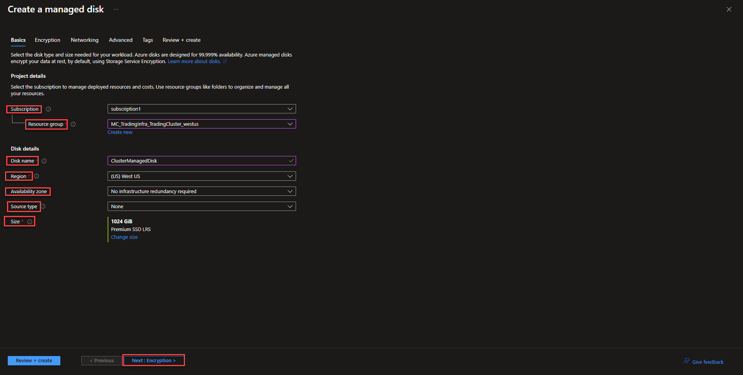Open the Region dropdown showing West US
The height and width of the screenshot is (375, 743).
tap(201, 176)
